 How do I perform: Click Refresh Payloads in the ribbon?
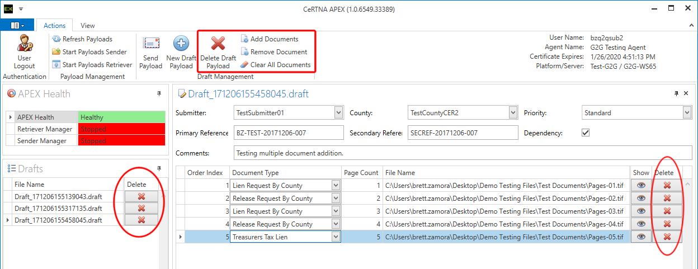82,39
